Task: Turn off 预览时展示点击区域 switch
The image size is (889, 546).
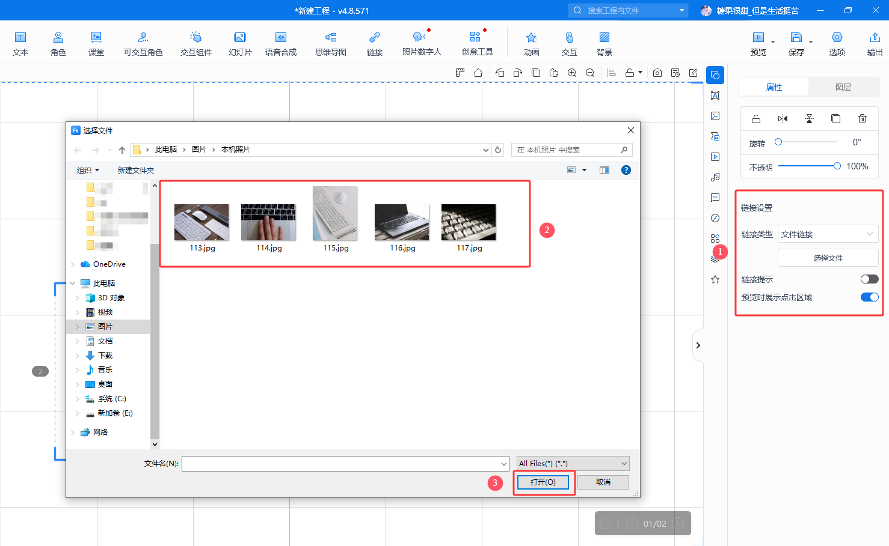Action: 869,297
